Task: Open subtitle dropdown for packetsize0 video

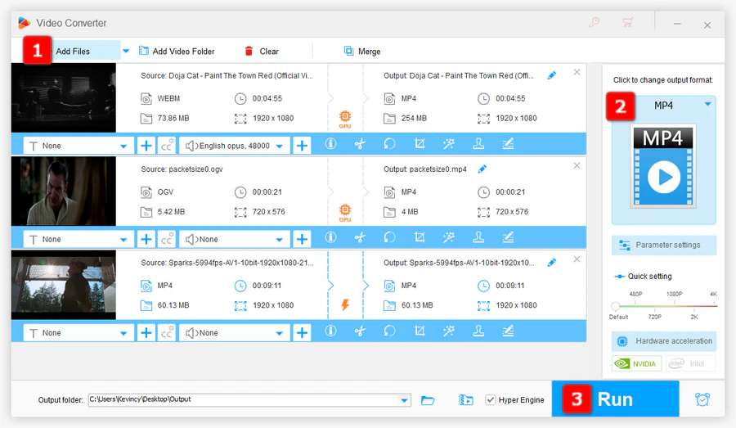Action: pos(79,239)
